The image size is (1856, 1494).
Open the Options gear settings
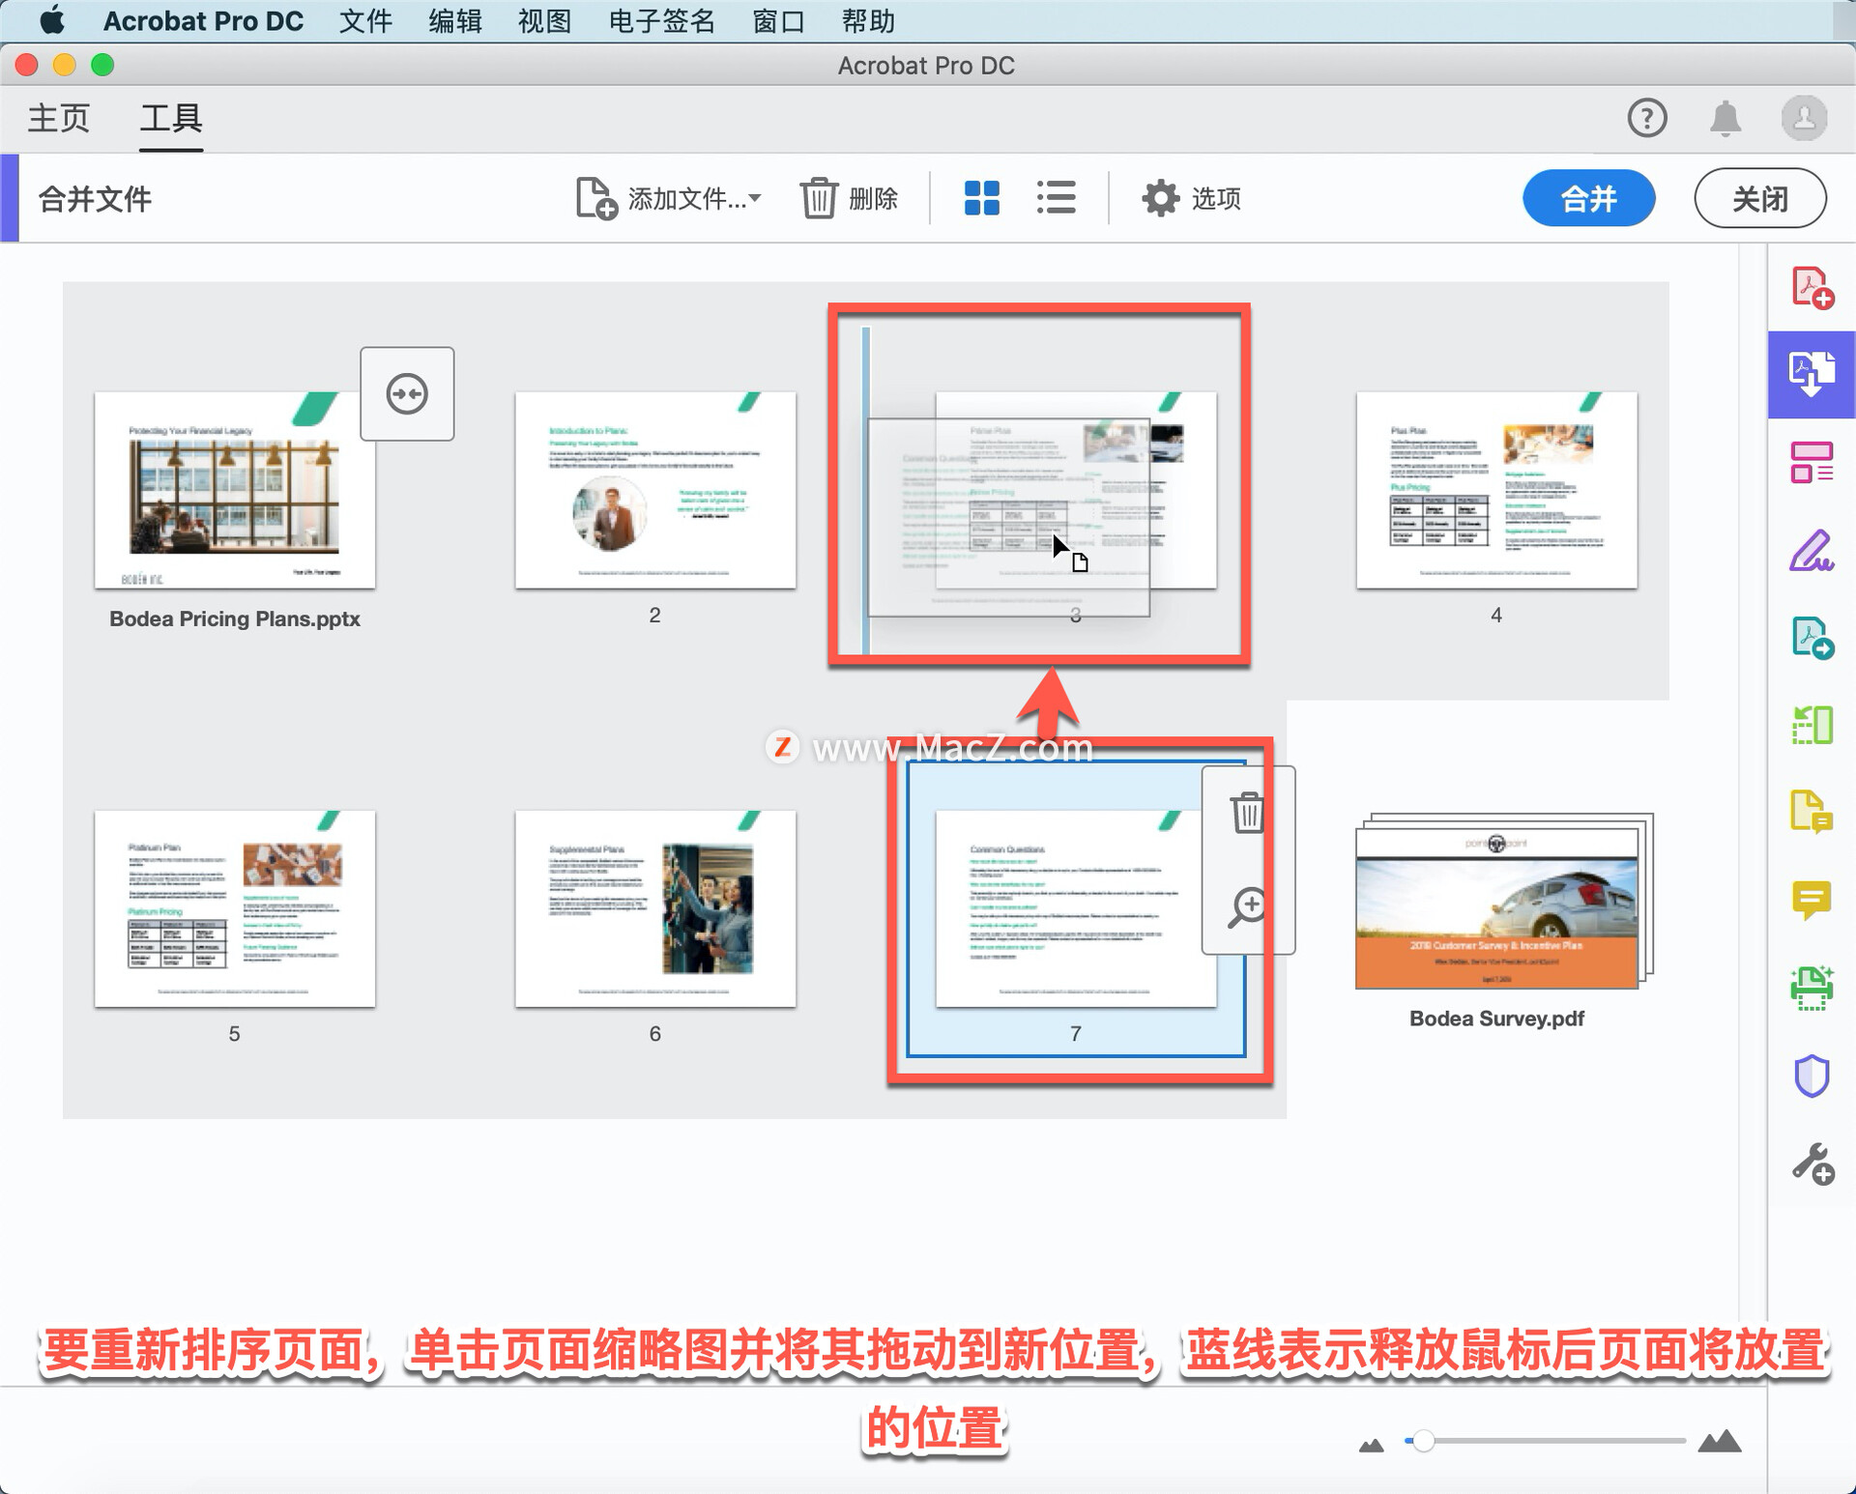pyautogui.click(x=1191, y=198)
